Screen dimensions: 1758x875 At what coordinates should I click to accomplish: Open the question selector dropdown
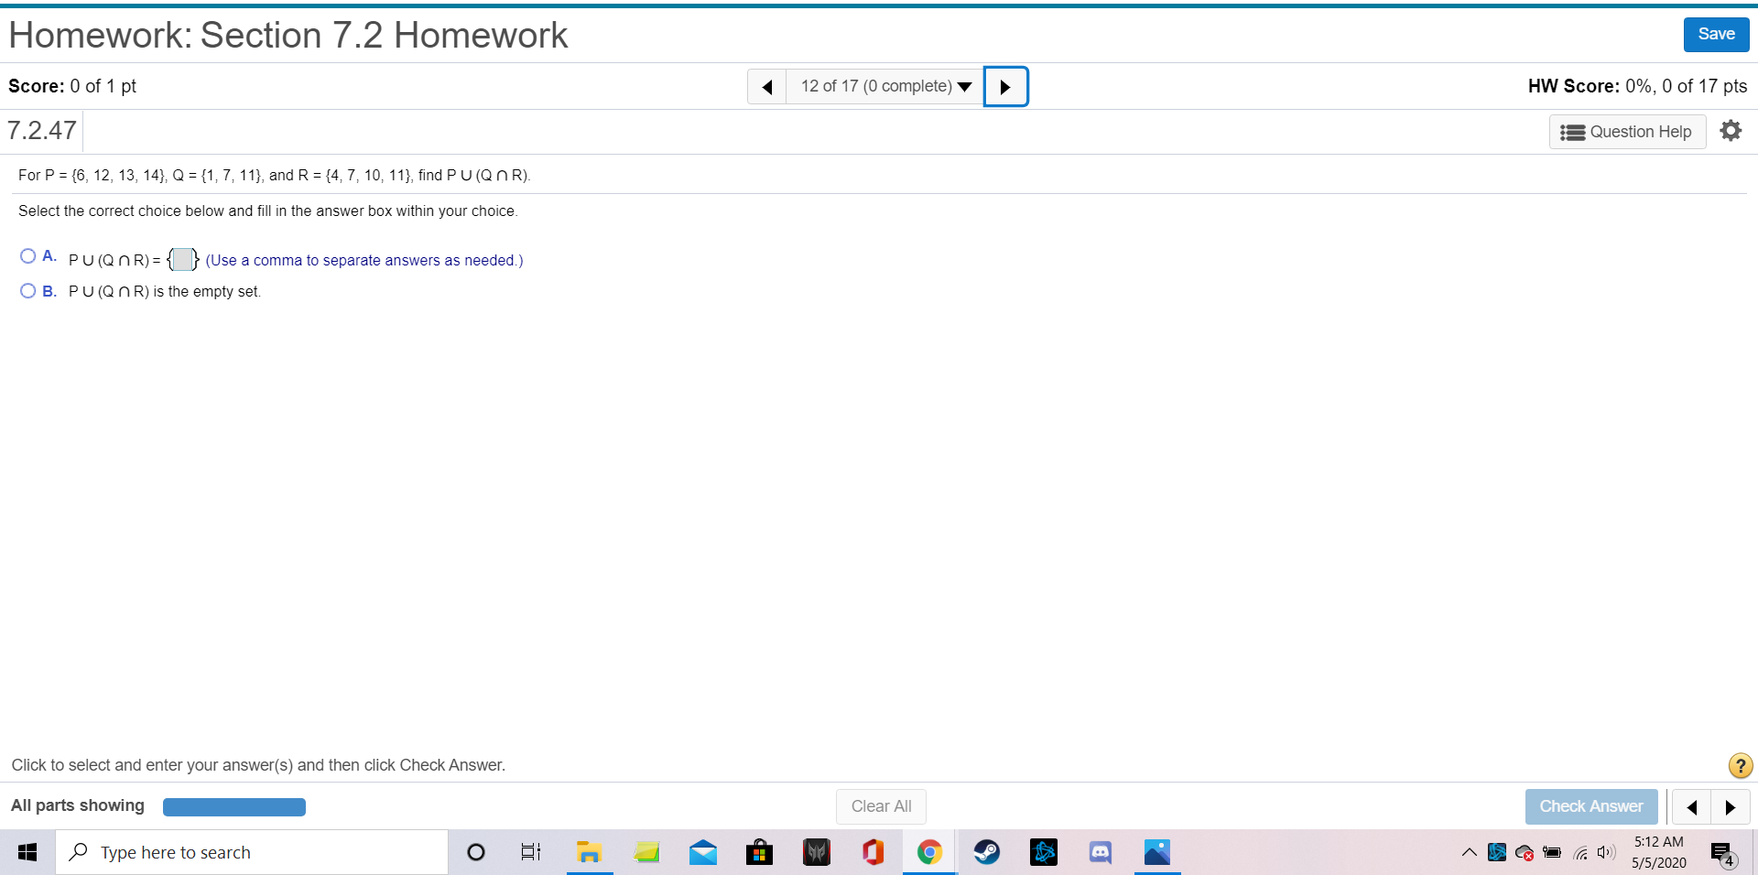click(884, 87)
